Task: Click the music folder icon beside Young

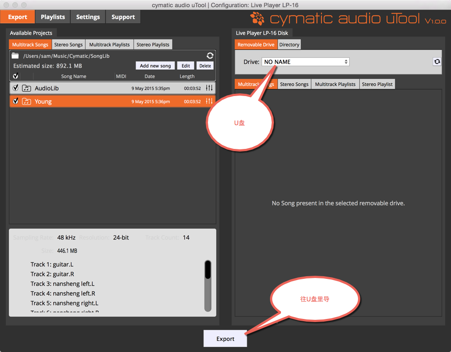Action: point(26,101)
